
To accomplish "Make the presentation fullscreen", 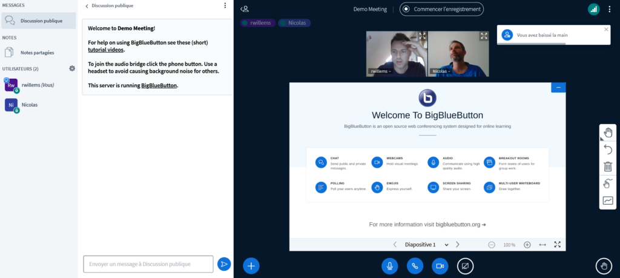I will coord(558,245).
